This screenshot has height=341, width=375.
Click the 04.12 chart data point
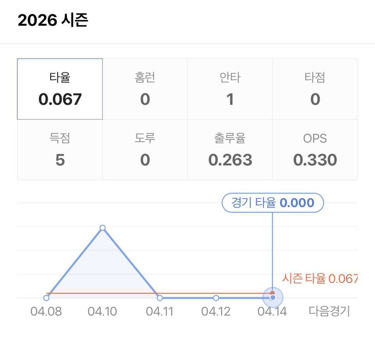(216, 298)
